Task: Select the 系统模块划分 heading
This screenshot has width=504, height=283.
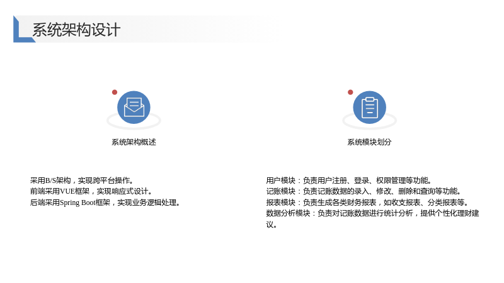Action: click(369, 142)
